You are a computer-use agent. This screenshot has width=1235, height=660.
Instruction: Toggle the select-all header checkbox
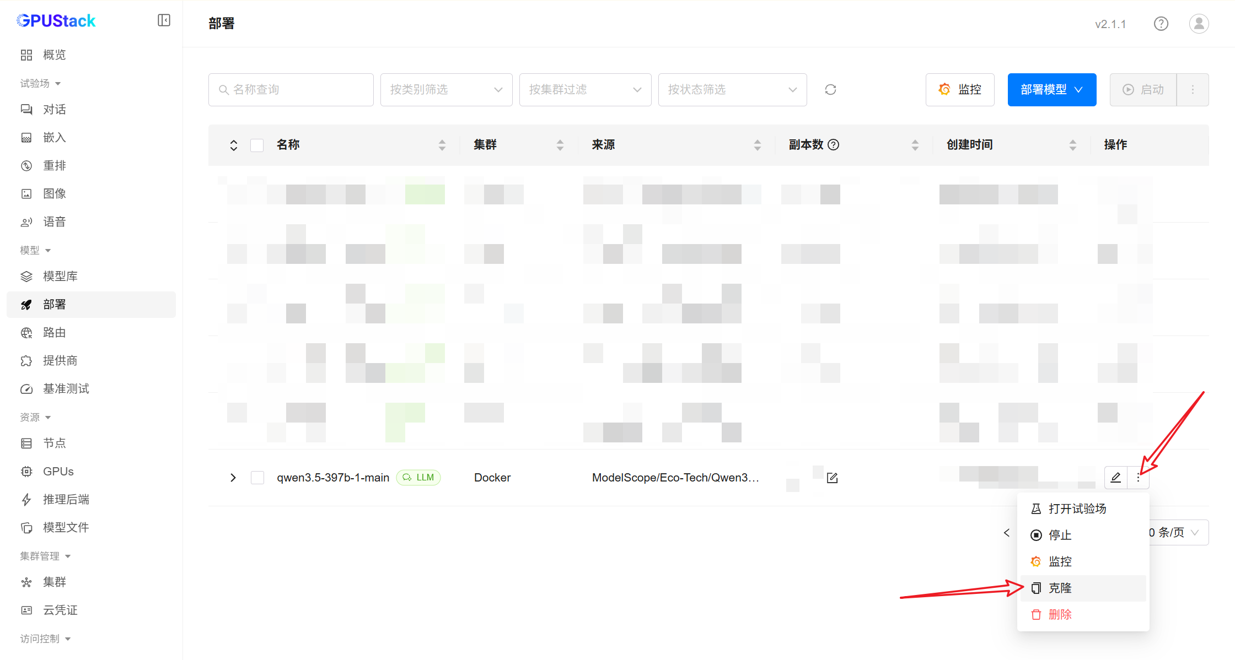click(x=257, y=145)
